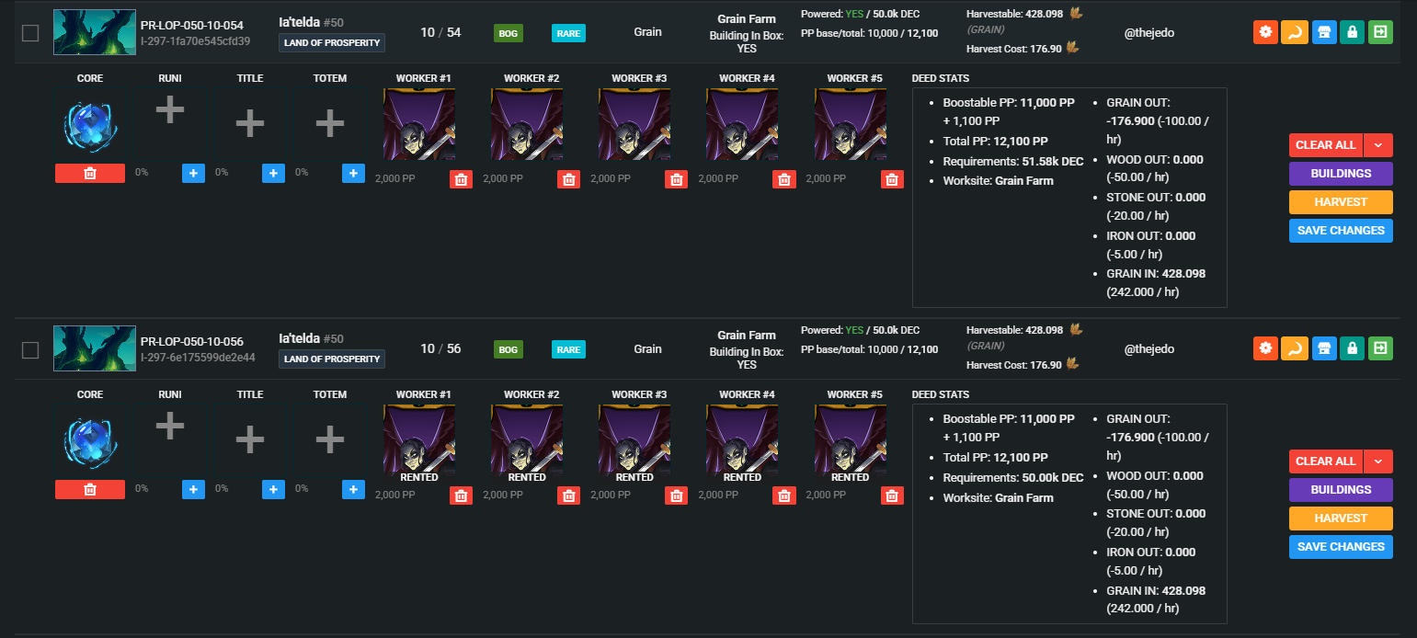Open rented Worker #4 card image on deed 056
This screenshot has height=638, width=1417.
coord(742,441)
